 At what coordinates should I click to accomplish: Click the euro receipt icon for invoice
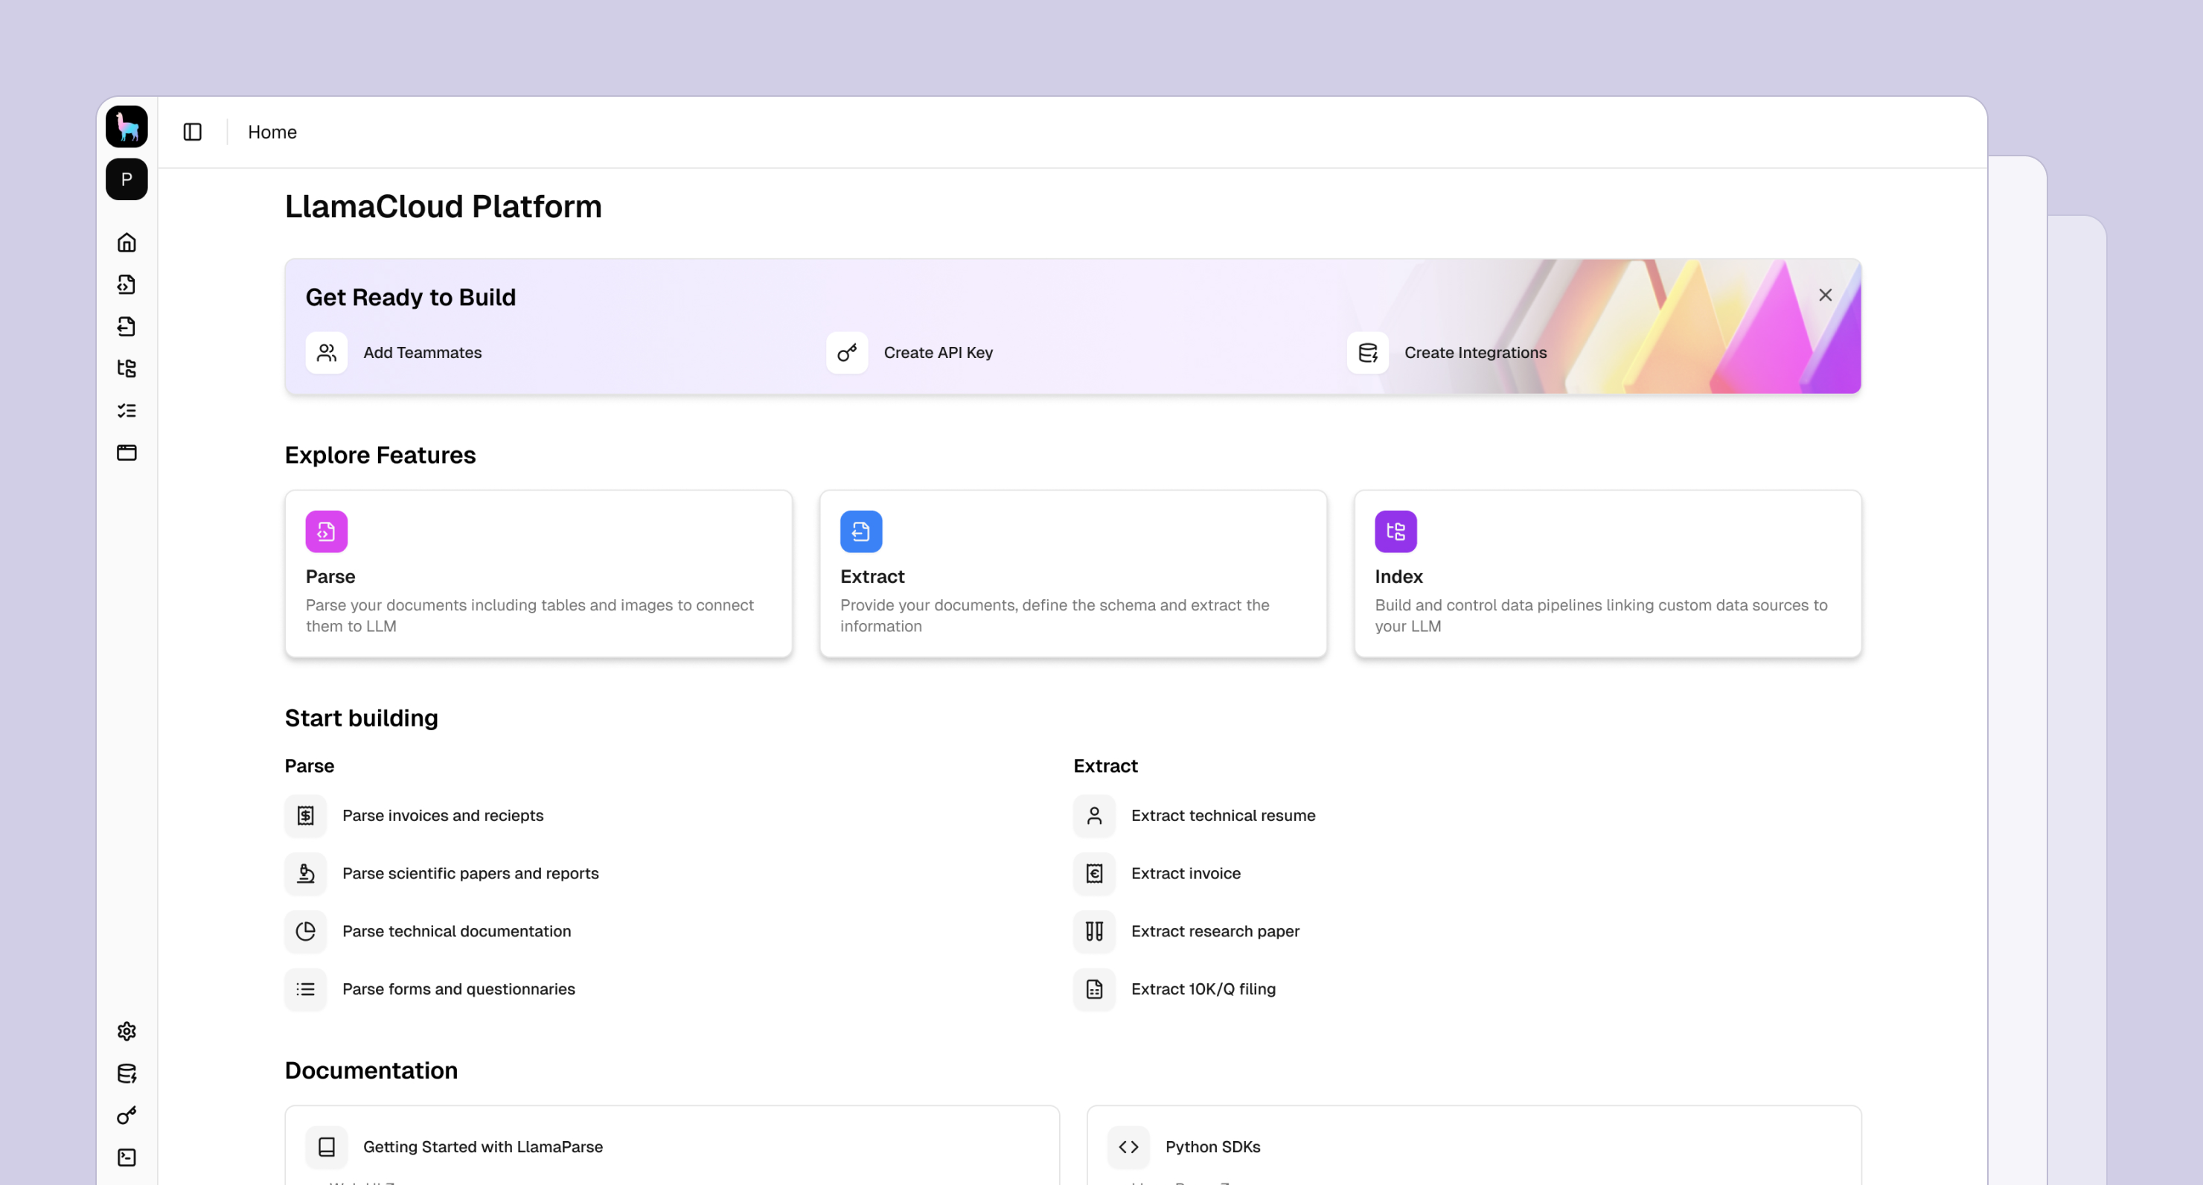1095,874
